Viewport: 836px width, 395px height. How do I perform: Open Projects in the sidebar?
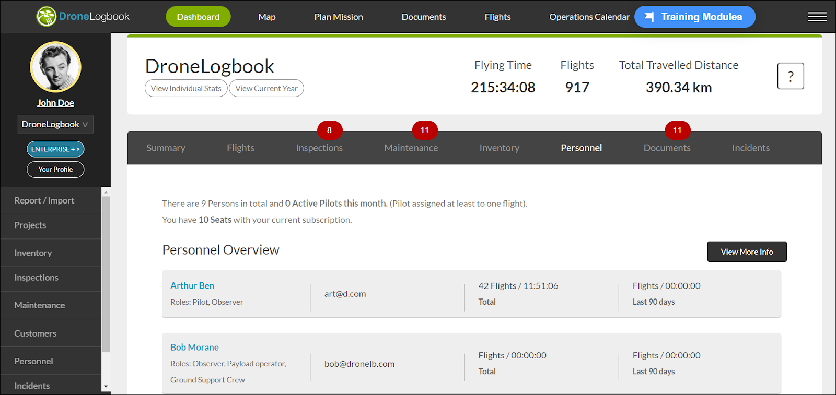(x=51, y=225)
